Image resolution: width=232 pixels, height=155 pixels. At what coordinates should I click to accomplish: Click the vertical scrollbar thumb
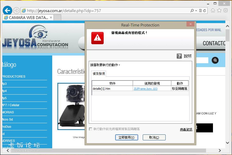click(x=227, y=35)
